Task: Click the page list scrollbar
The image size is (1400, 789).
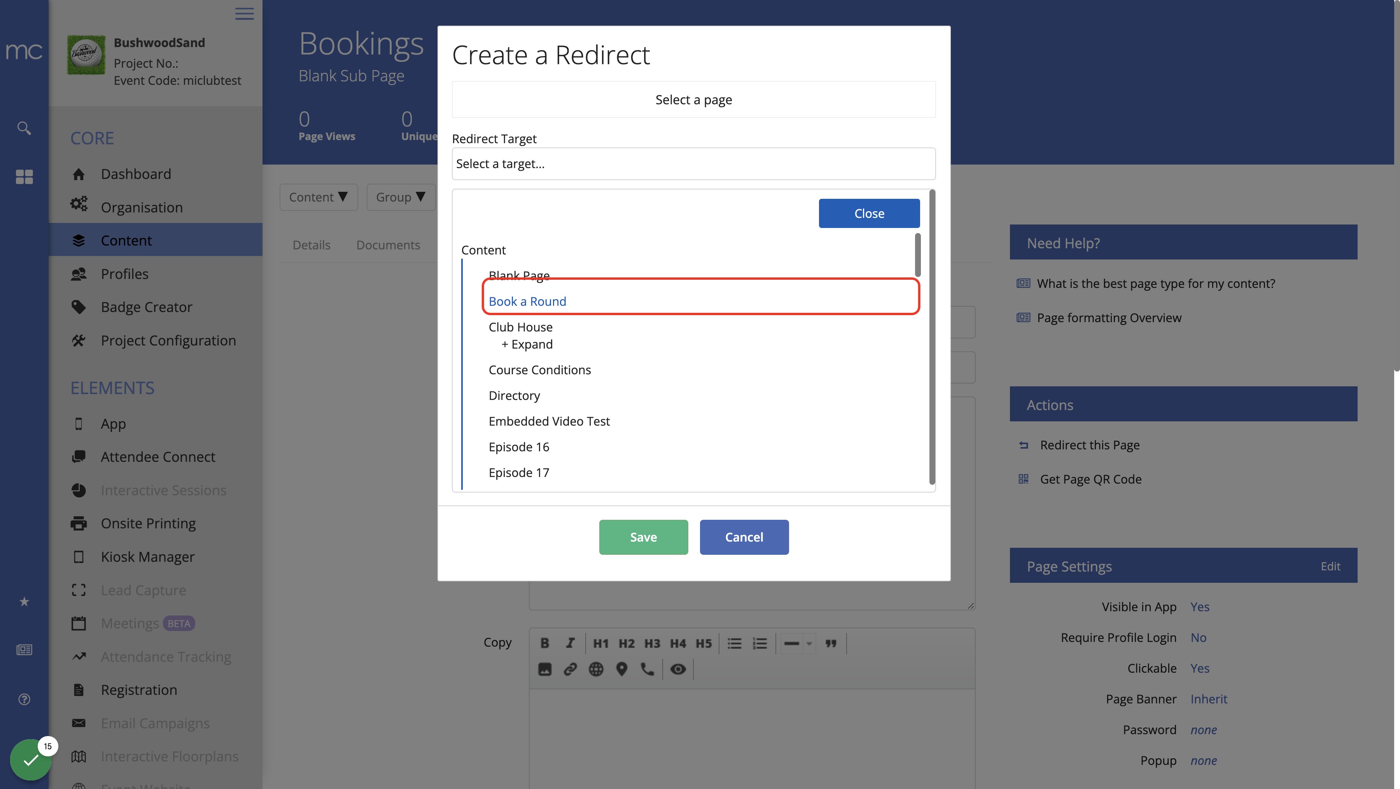Action: [918, 254]
